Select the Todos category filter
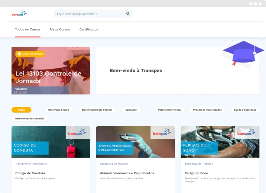 coord(22,110)
